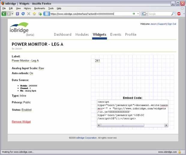Open the View menu

tap(18, 8)
